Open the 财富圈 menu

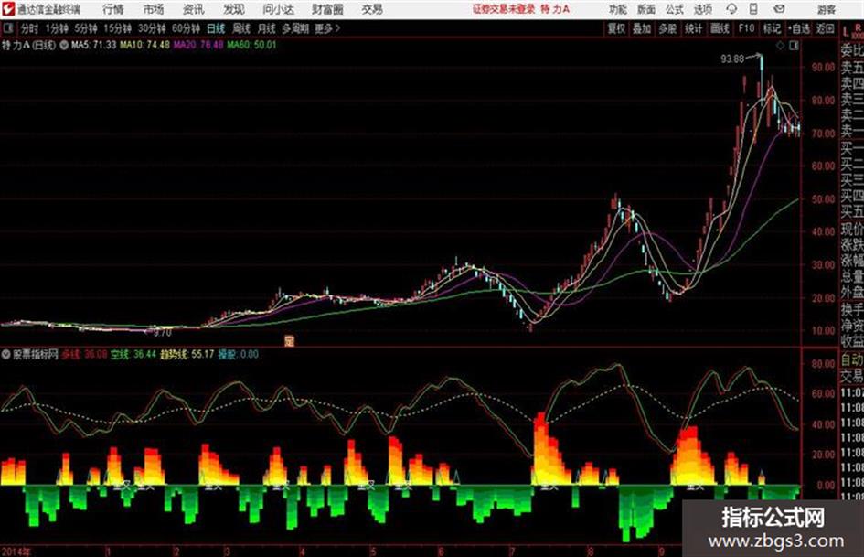[x=327, y=9]
